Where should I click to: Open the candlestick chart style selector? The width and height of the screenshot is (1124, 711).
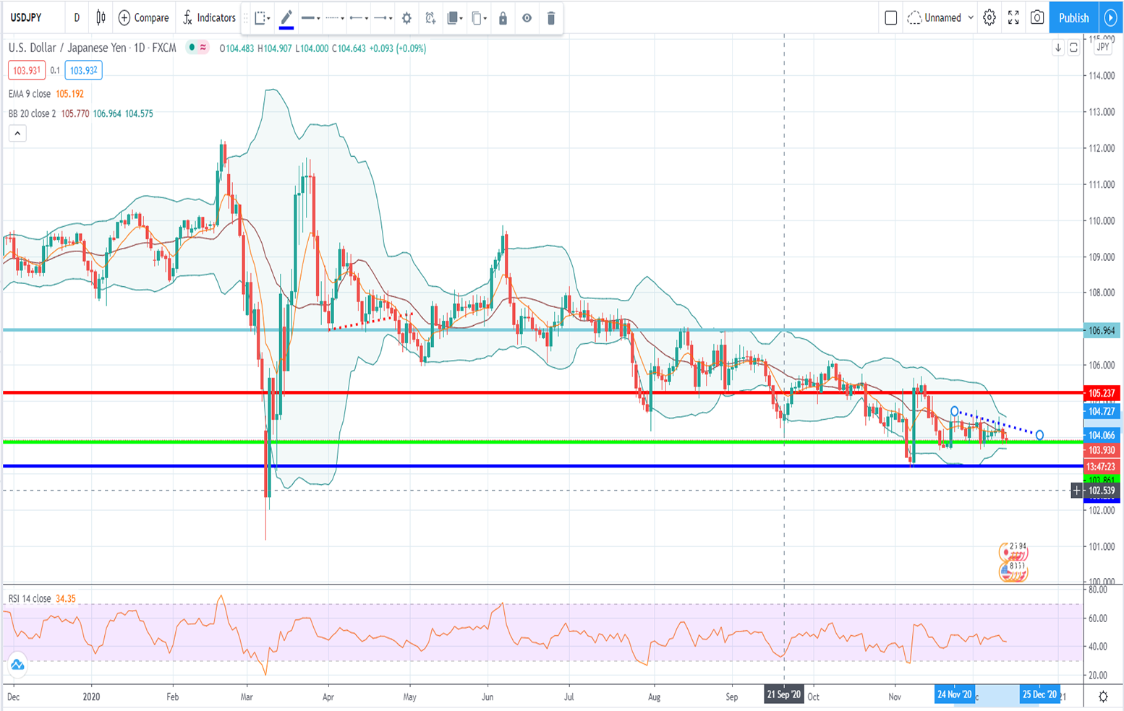[x=101, y=18]
